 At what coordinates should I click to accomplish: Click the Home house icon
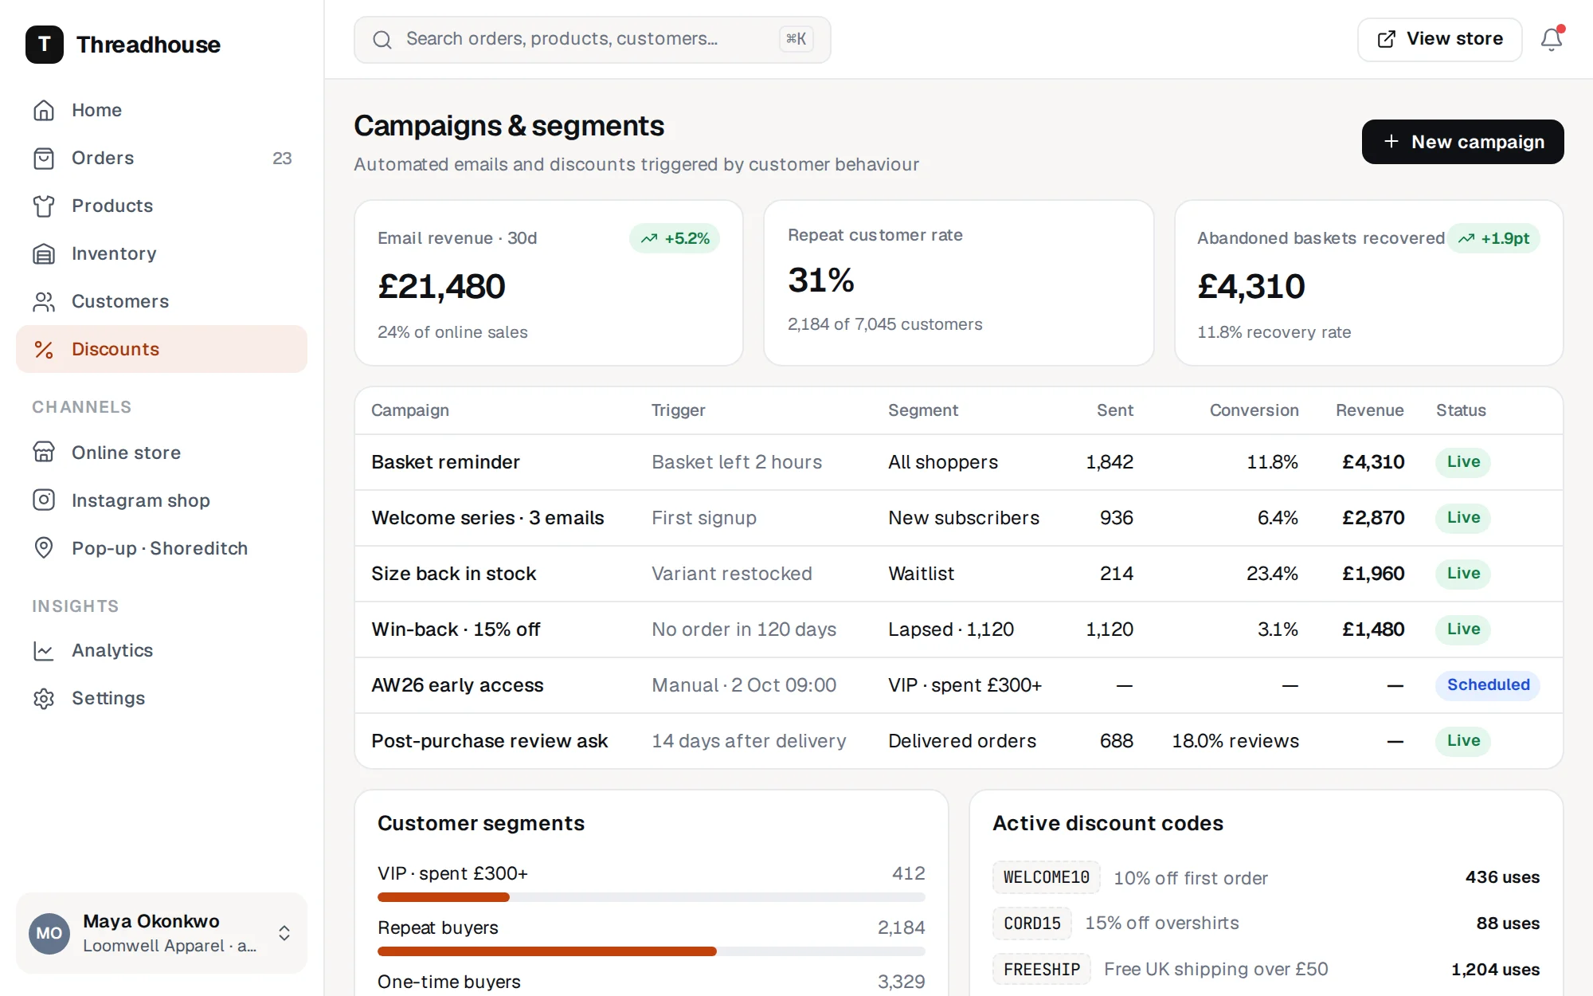coord(44,110)
